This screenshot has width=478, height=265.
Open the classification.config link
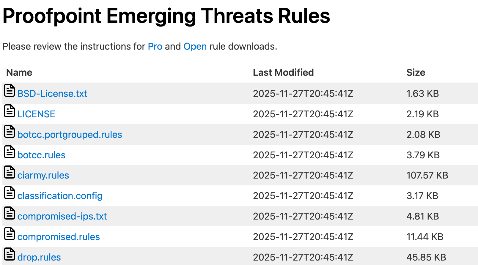pyautogui.click(x=60, y=196)
